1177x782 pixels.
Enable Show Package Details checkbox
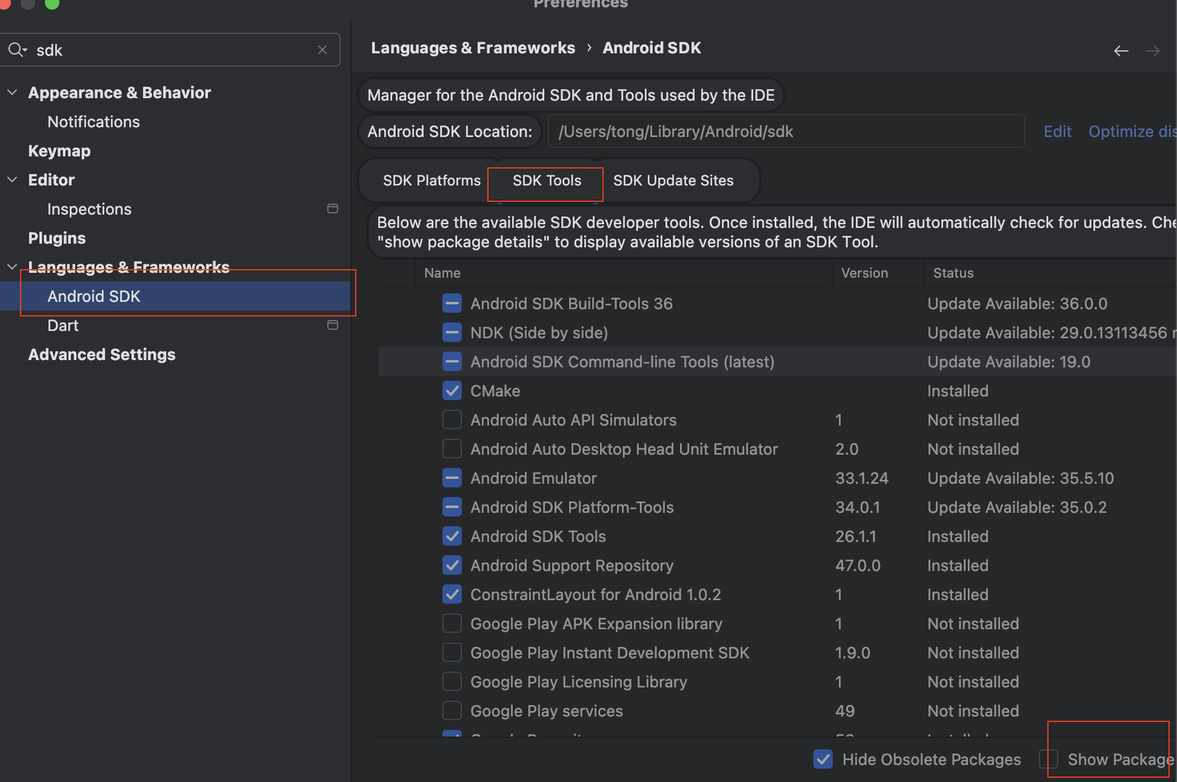(1049, 759)
